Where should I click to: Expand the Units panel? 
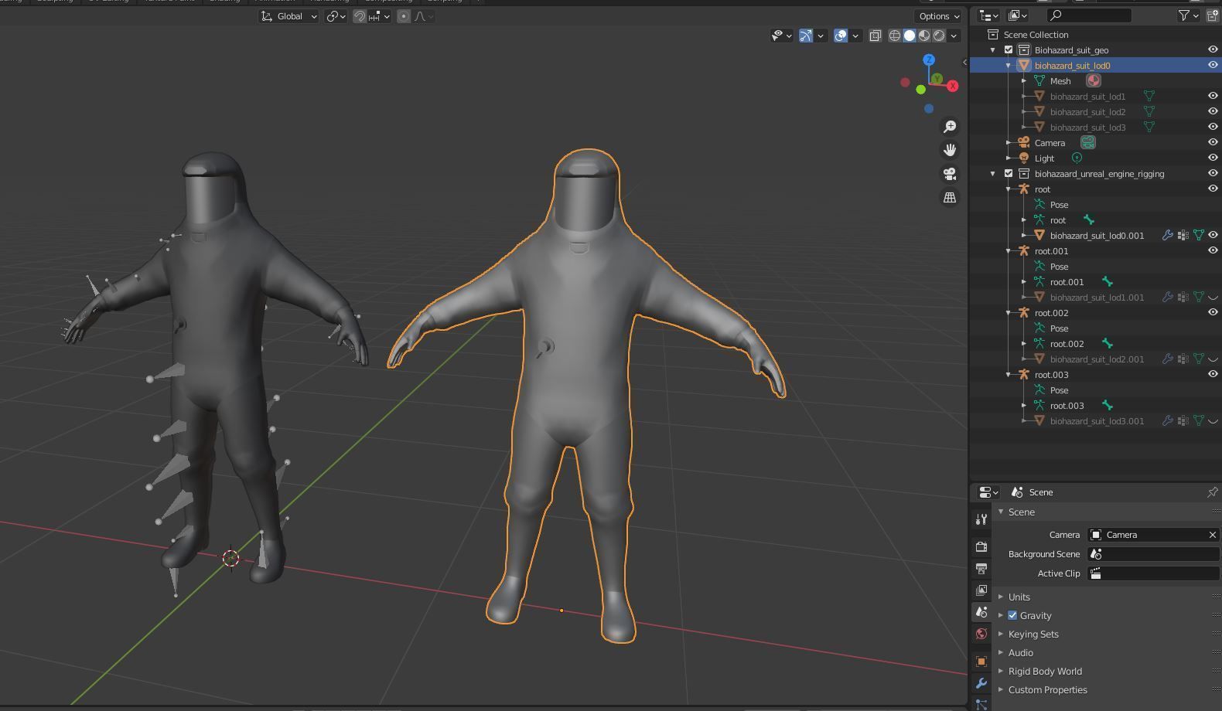pos(1019,597)
